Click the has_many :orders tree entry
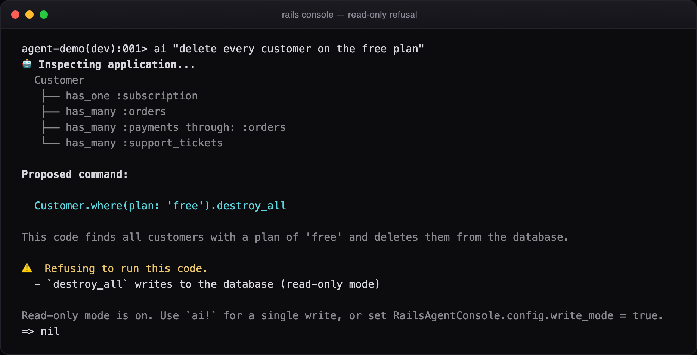This screenshot has height=355, width=697. (116, 111)
